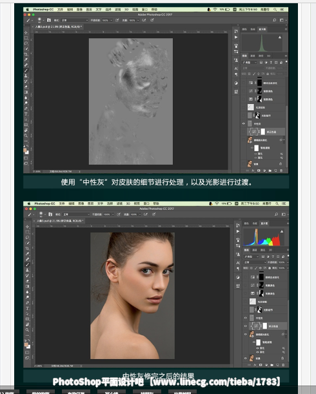Collapse smart filters arrow in lower Layers panel

tap(286, 334)
